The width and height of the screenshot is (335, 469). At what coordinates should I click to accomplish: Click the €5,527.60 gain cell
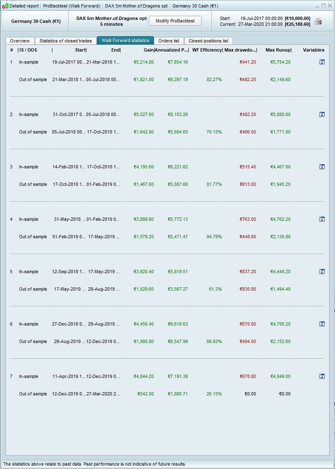coord(143,115)
